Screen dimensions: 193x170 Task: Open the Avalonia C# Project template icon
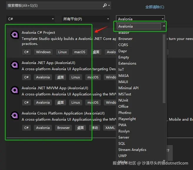pyautogui.click(x=15, y=35)
